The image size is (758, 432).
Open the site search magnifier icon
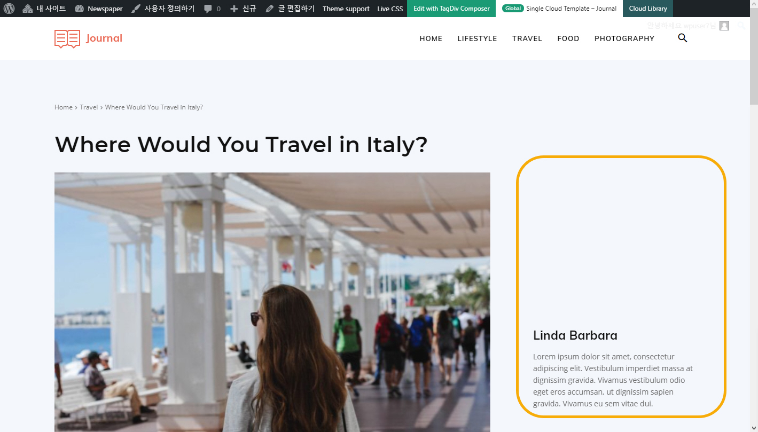click(x=682, y=38)
